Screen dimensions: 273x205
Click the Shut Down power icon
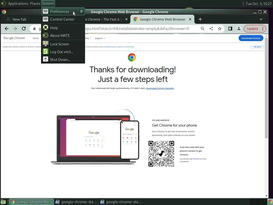coord(45,59)
